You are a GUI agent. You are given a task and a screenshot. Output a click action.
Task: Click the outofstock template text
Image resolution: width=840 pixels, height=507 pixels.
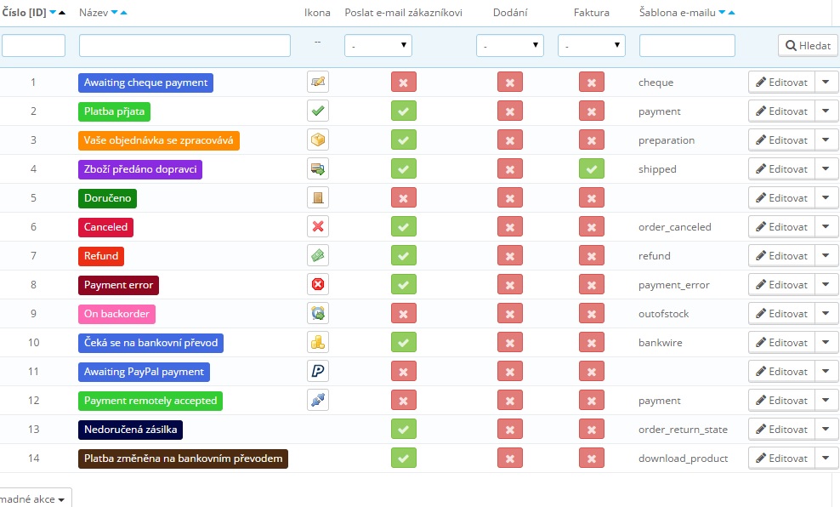point(663,314)
